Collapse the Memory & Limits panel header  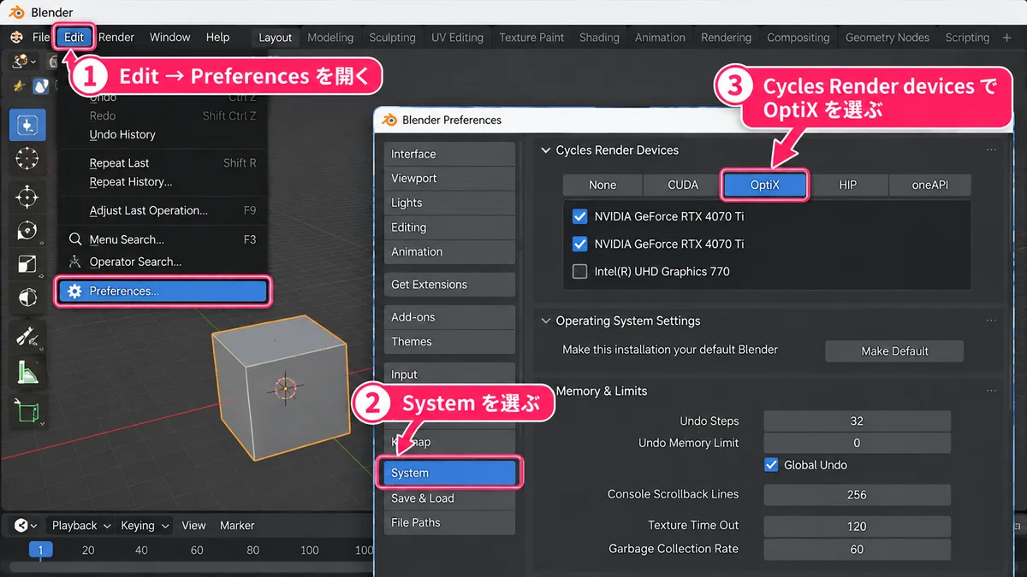(601, 391)
